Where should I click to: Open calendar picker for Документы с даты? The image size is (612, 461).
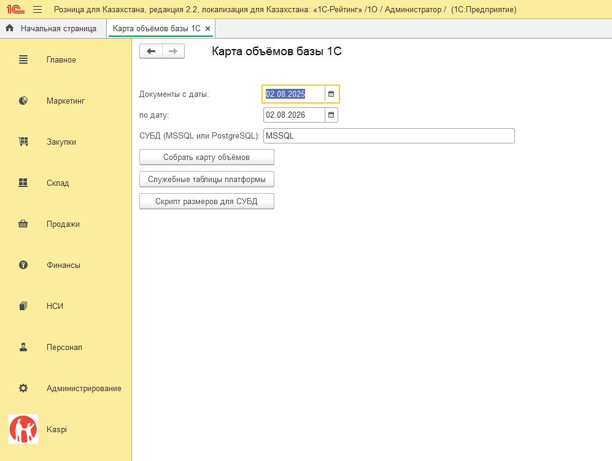click(331, 94)
